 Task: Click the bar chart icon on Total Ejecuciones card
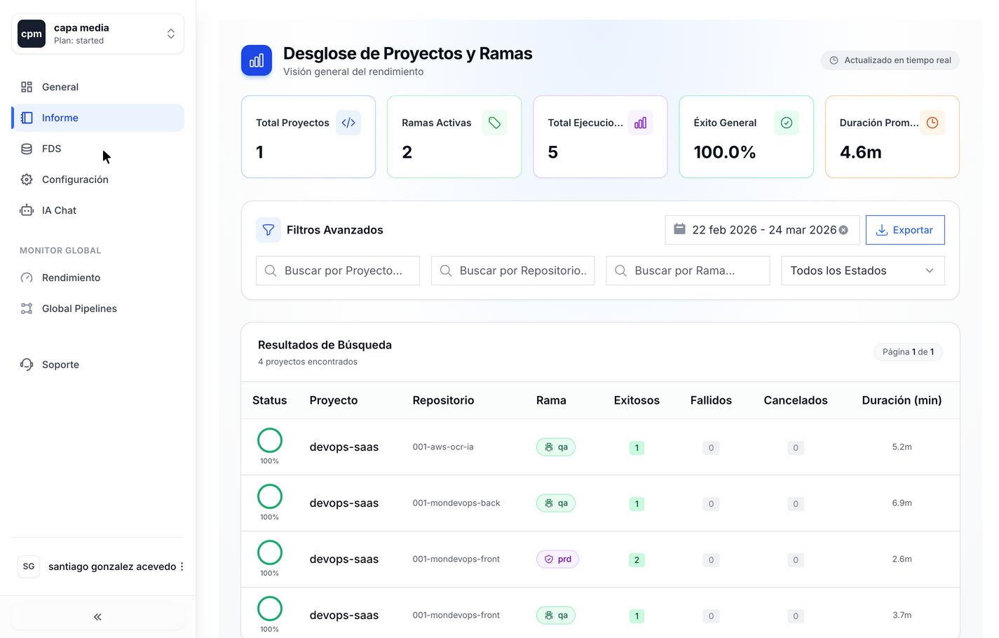click(640, 123)
